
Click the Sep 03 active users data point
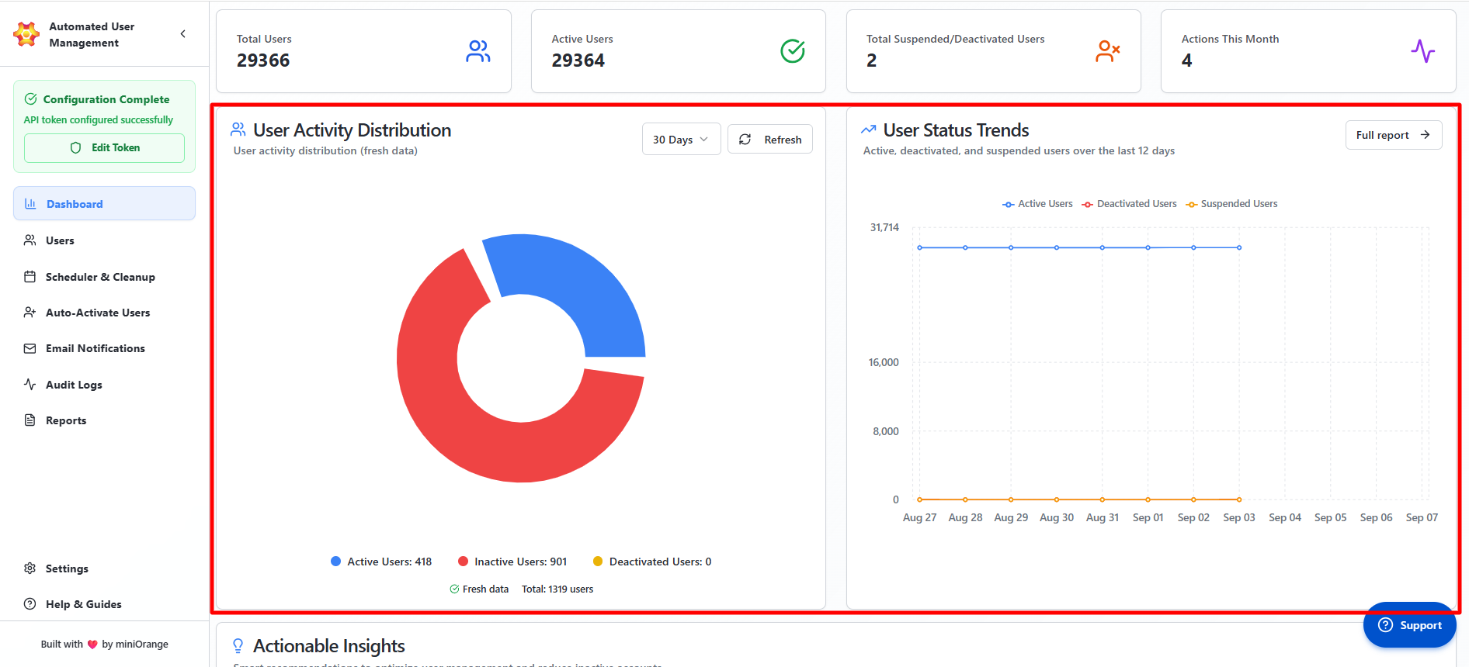coord(1239,247)
